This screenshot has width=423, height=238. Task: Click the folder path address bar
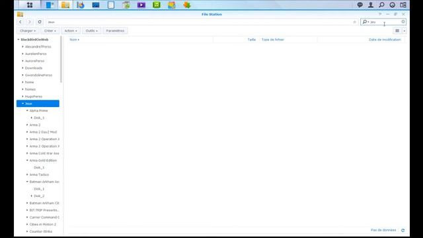[200, 22]
